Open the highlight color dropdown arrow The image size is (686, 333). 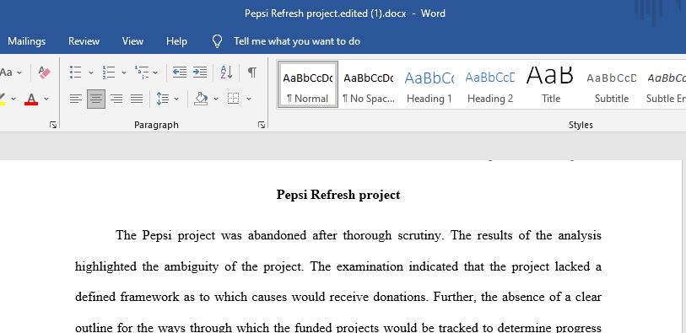[x=14, y=99]
